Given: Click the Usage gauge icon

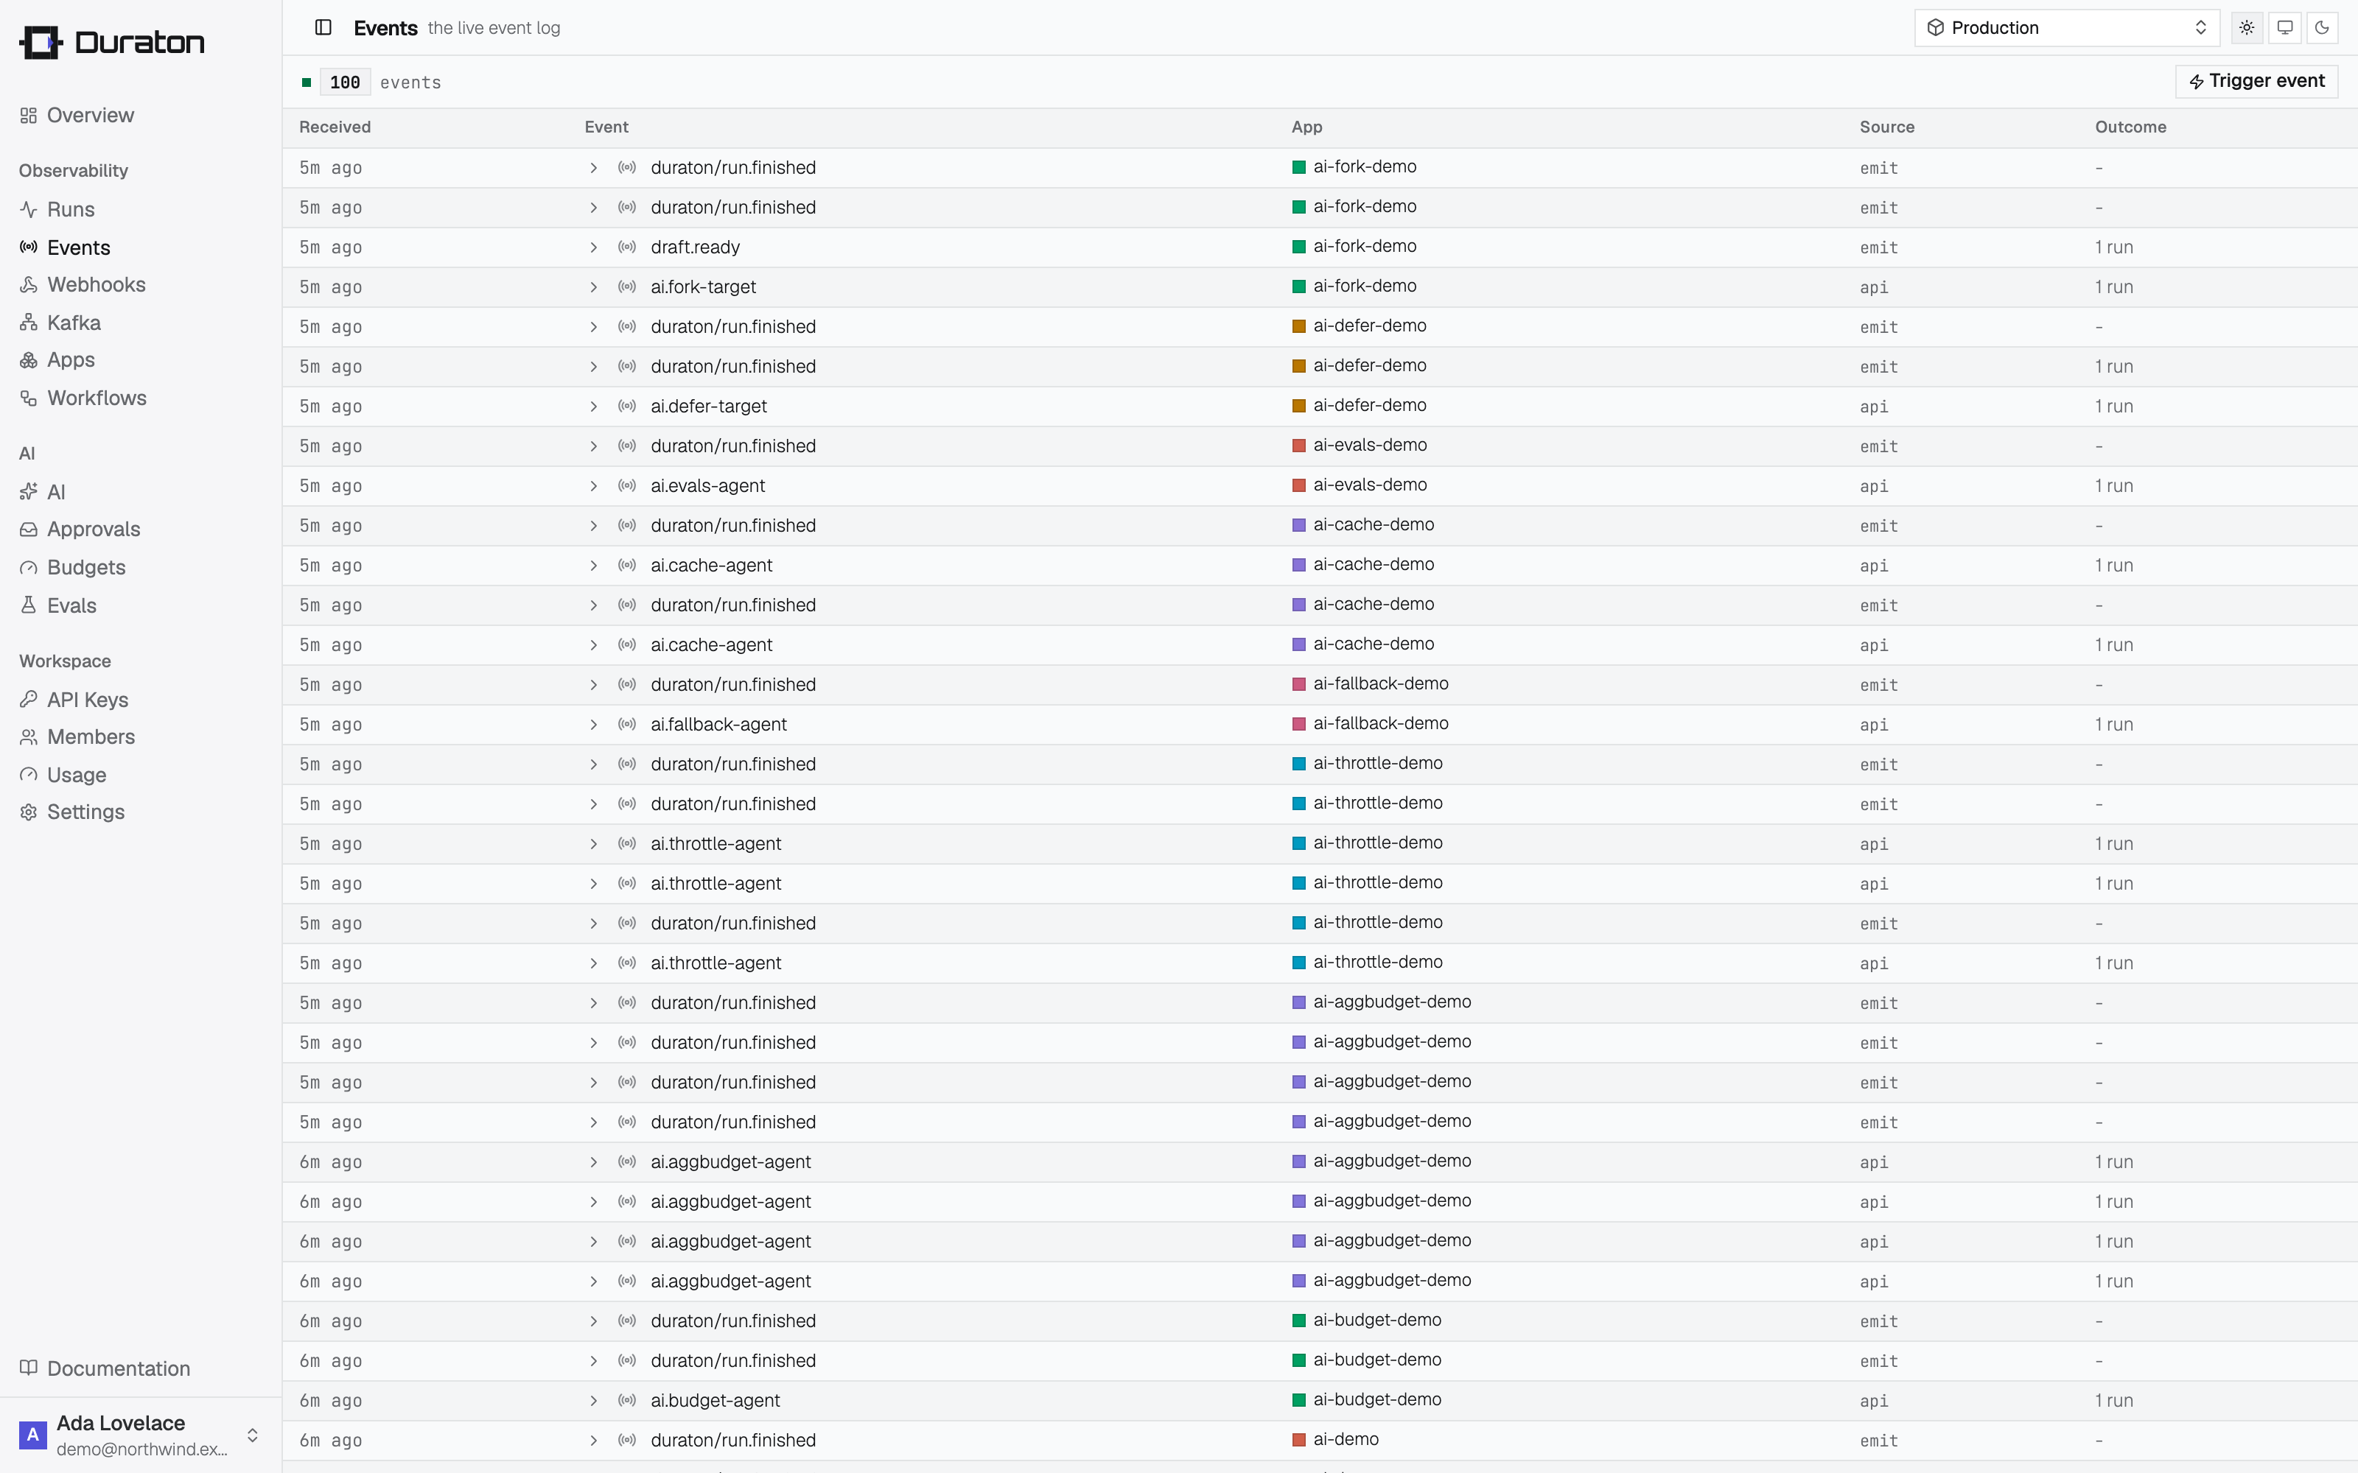Looking at the screenshot, I should 28,775.
